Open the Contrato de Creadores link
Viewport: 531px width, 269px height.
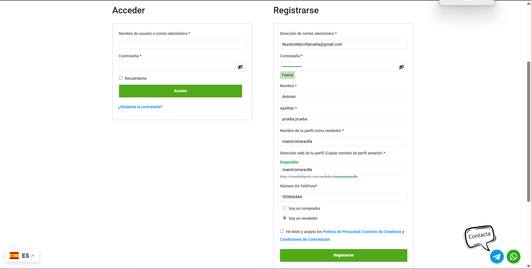coord(382,232)
